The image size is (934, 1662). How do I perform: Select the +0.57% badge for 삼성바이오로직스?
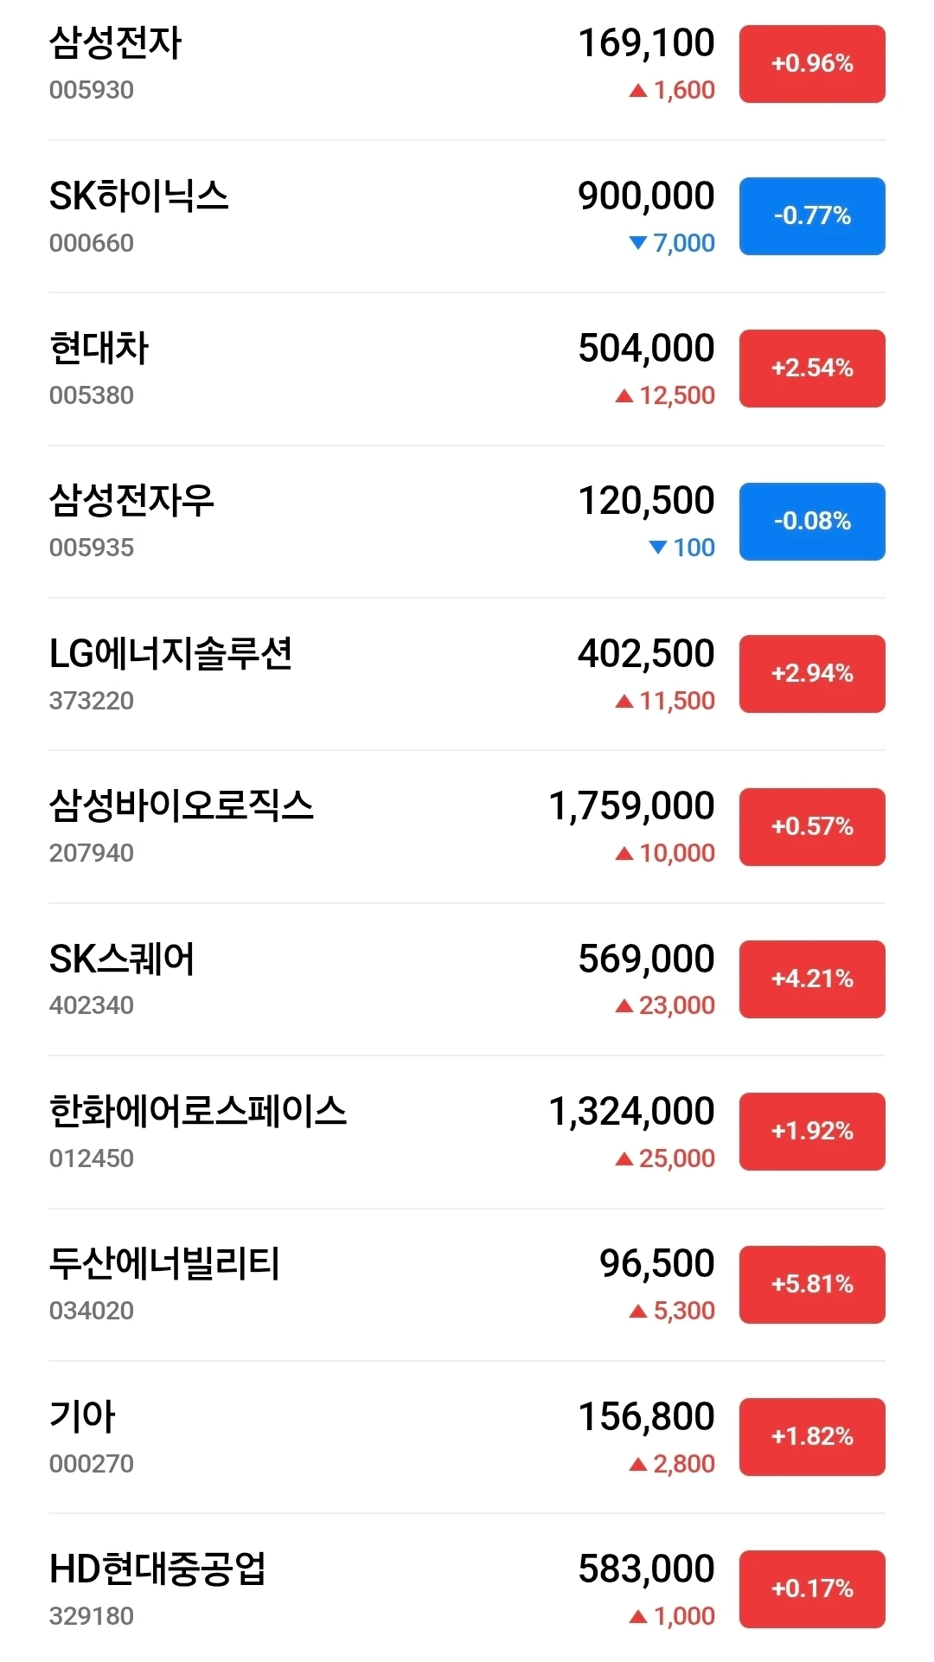(x=812, y=827)
